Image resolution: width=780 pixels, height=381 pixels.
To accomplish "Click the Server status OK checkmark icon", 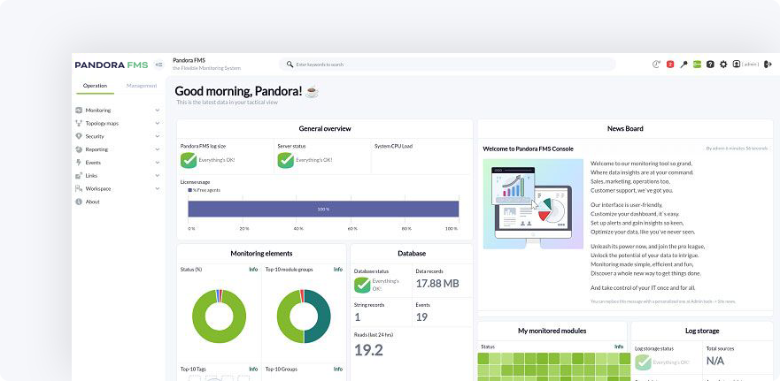I will [x=286, y=160].
